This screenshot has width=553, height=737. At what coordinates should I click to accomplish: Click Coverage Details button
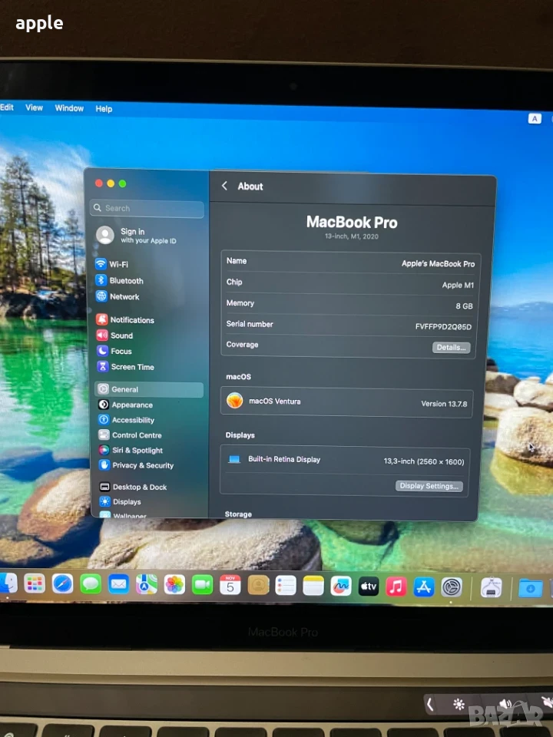point(451,347)
